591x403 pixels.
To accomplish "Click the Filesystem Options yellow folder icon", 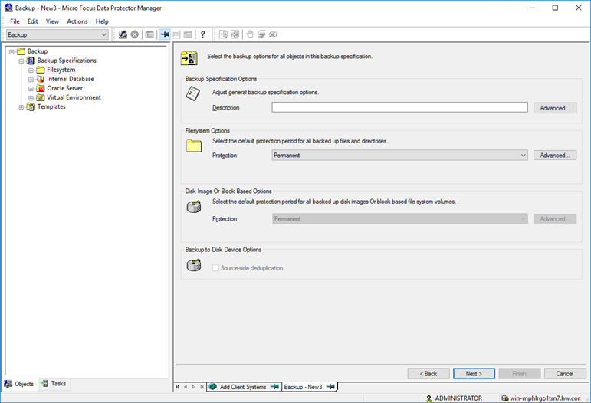I will [x=194, y=146].
